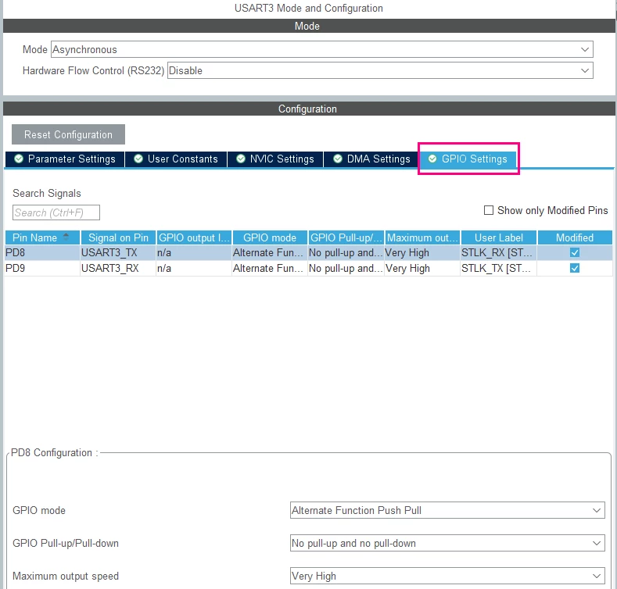Click PD9 Alternate Function mode cell
617x589 pixels.
[270, 268]
